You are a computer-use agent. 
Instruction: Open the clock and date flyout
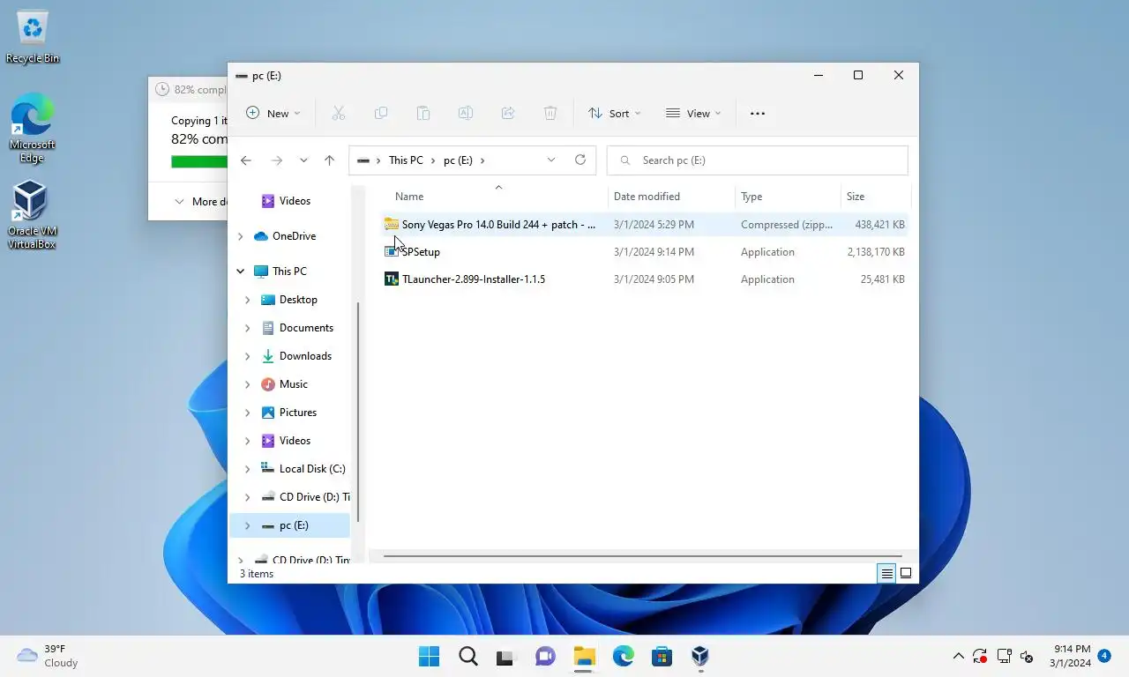point(1069,656)
